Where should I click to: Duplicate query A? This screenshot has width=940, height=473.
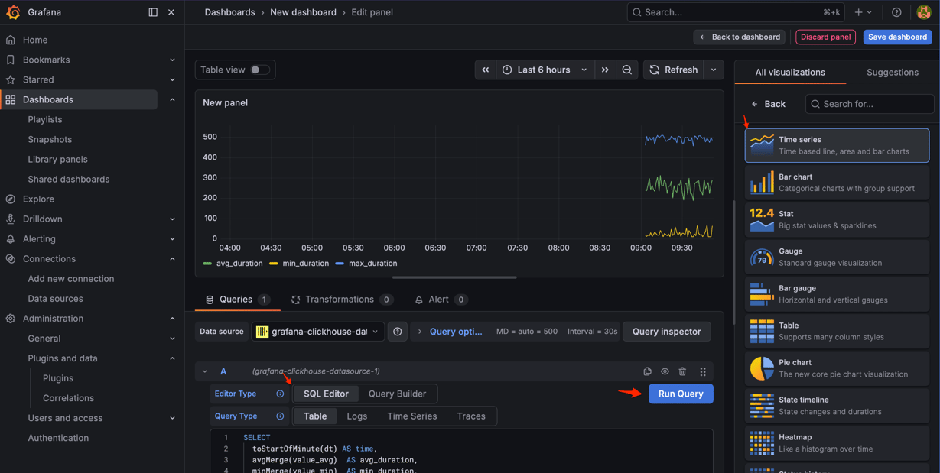click(647, 371)
